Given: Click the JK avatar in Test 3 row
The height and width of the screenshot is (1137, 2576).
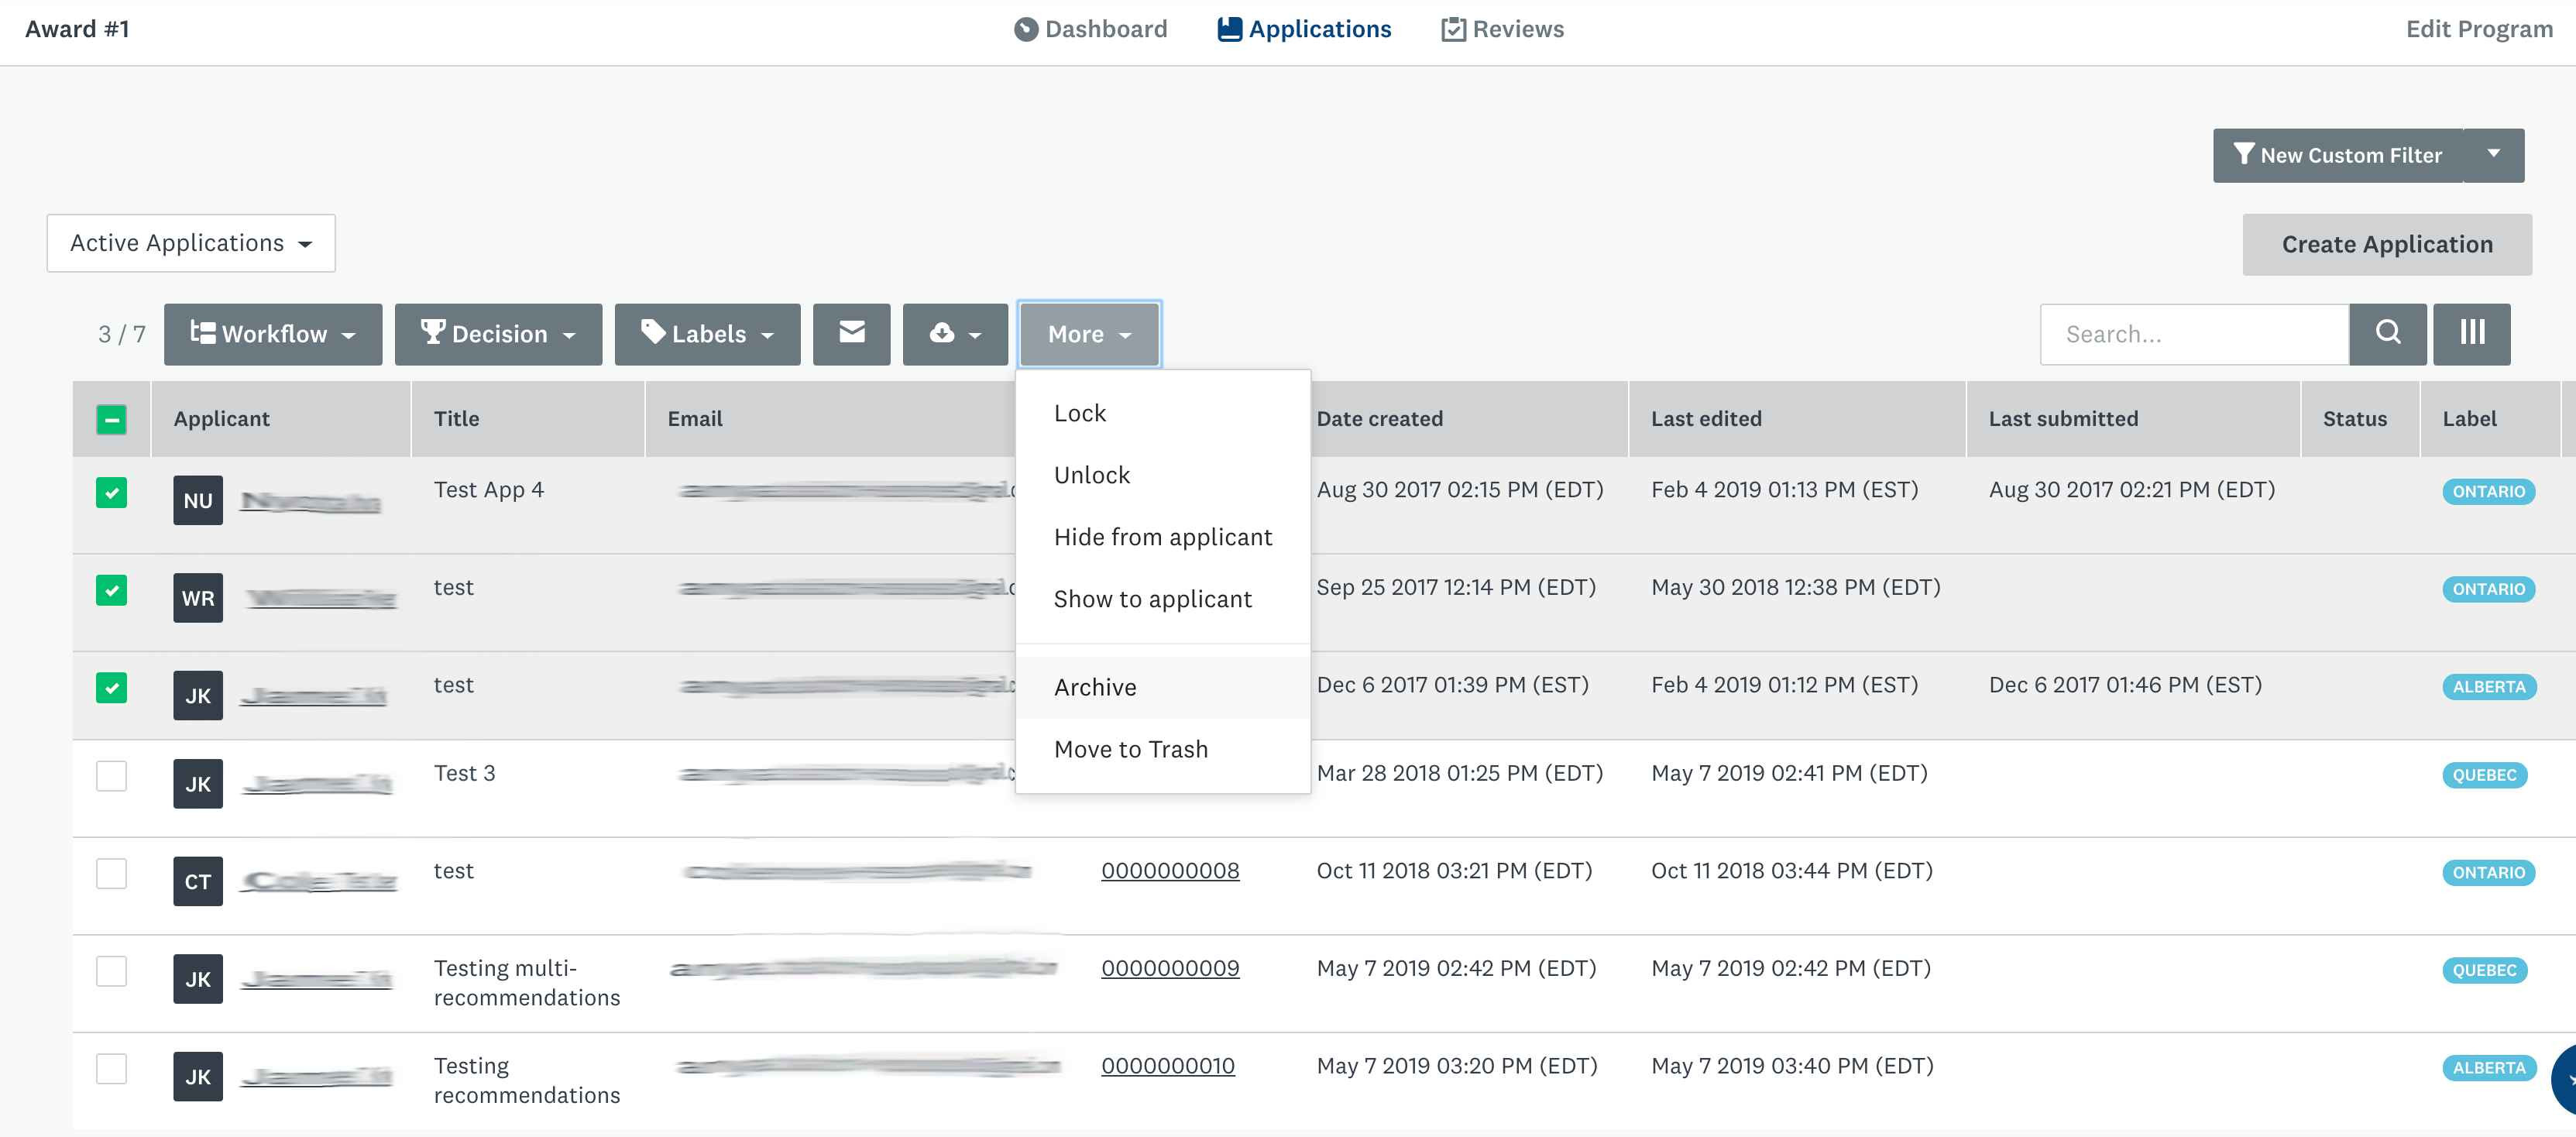Looking at the screenshot, I should coord(198,784).
